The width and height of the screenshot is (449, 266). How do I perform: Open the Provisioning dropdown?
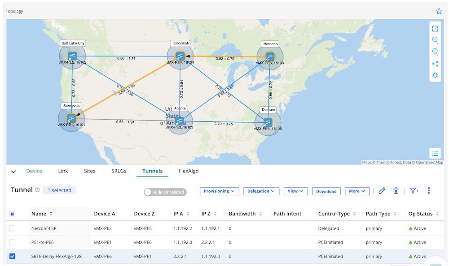[220, 191]
